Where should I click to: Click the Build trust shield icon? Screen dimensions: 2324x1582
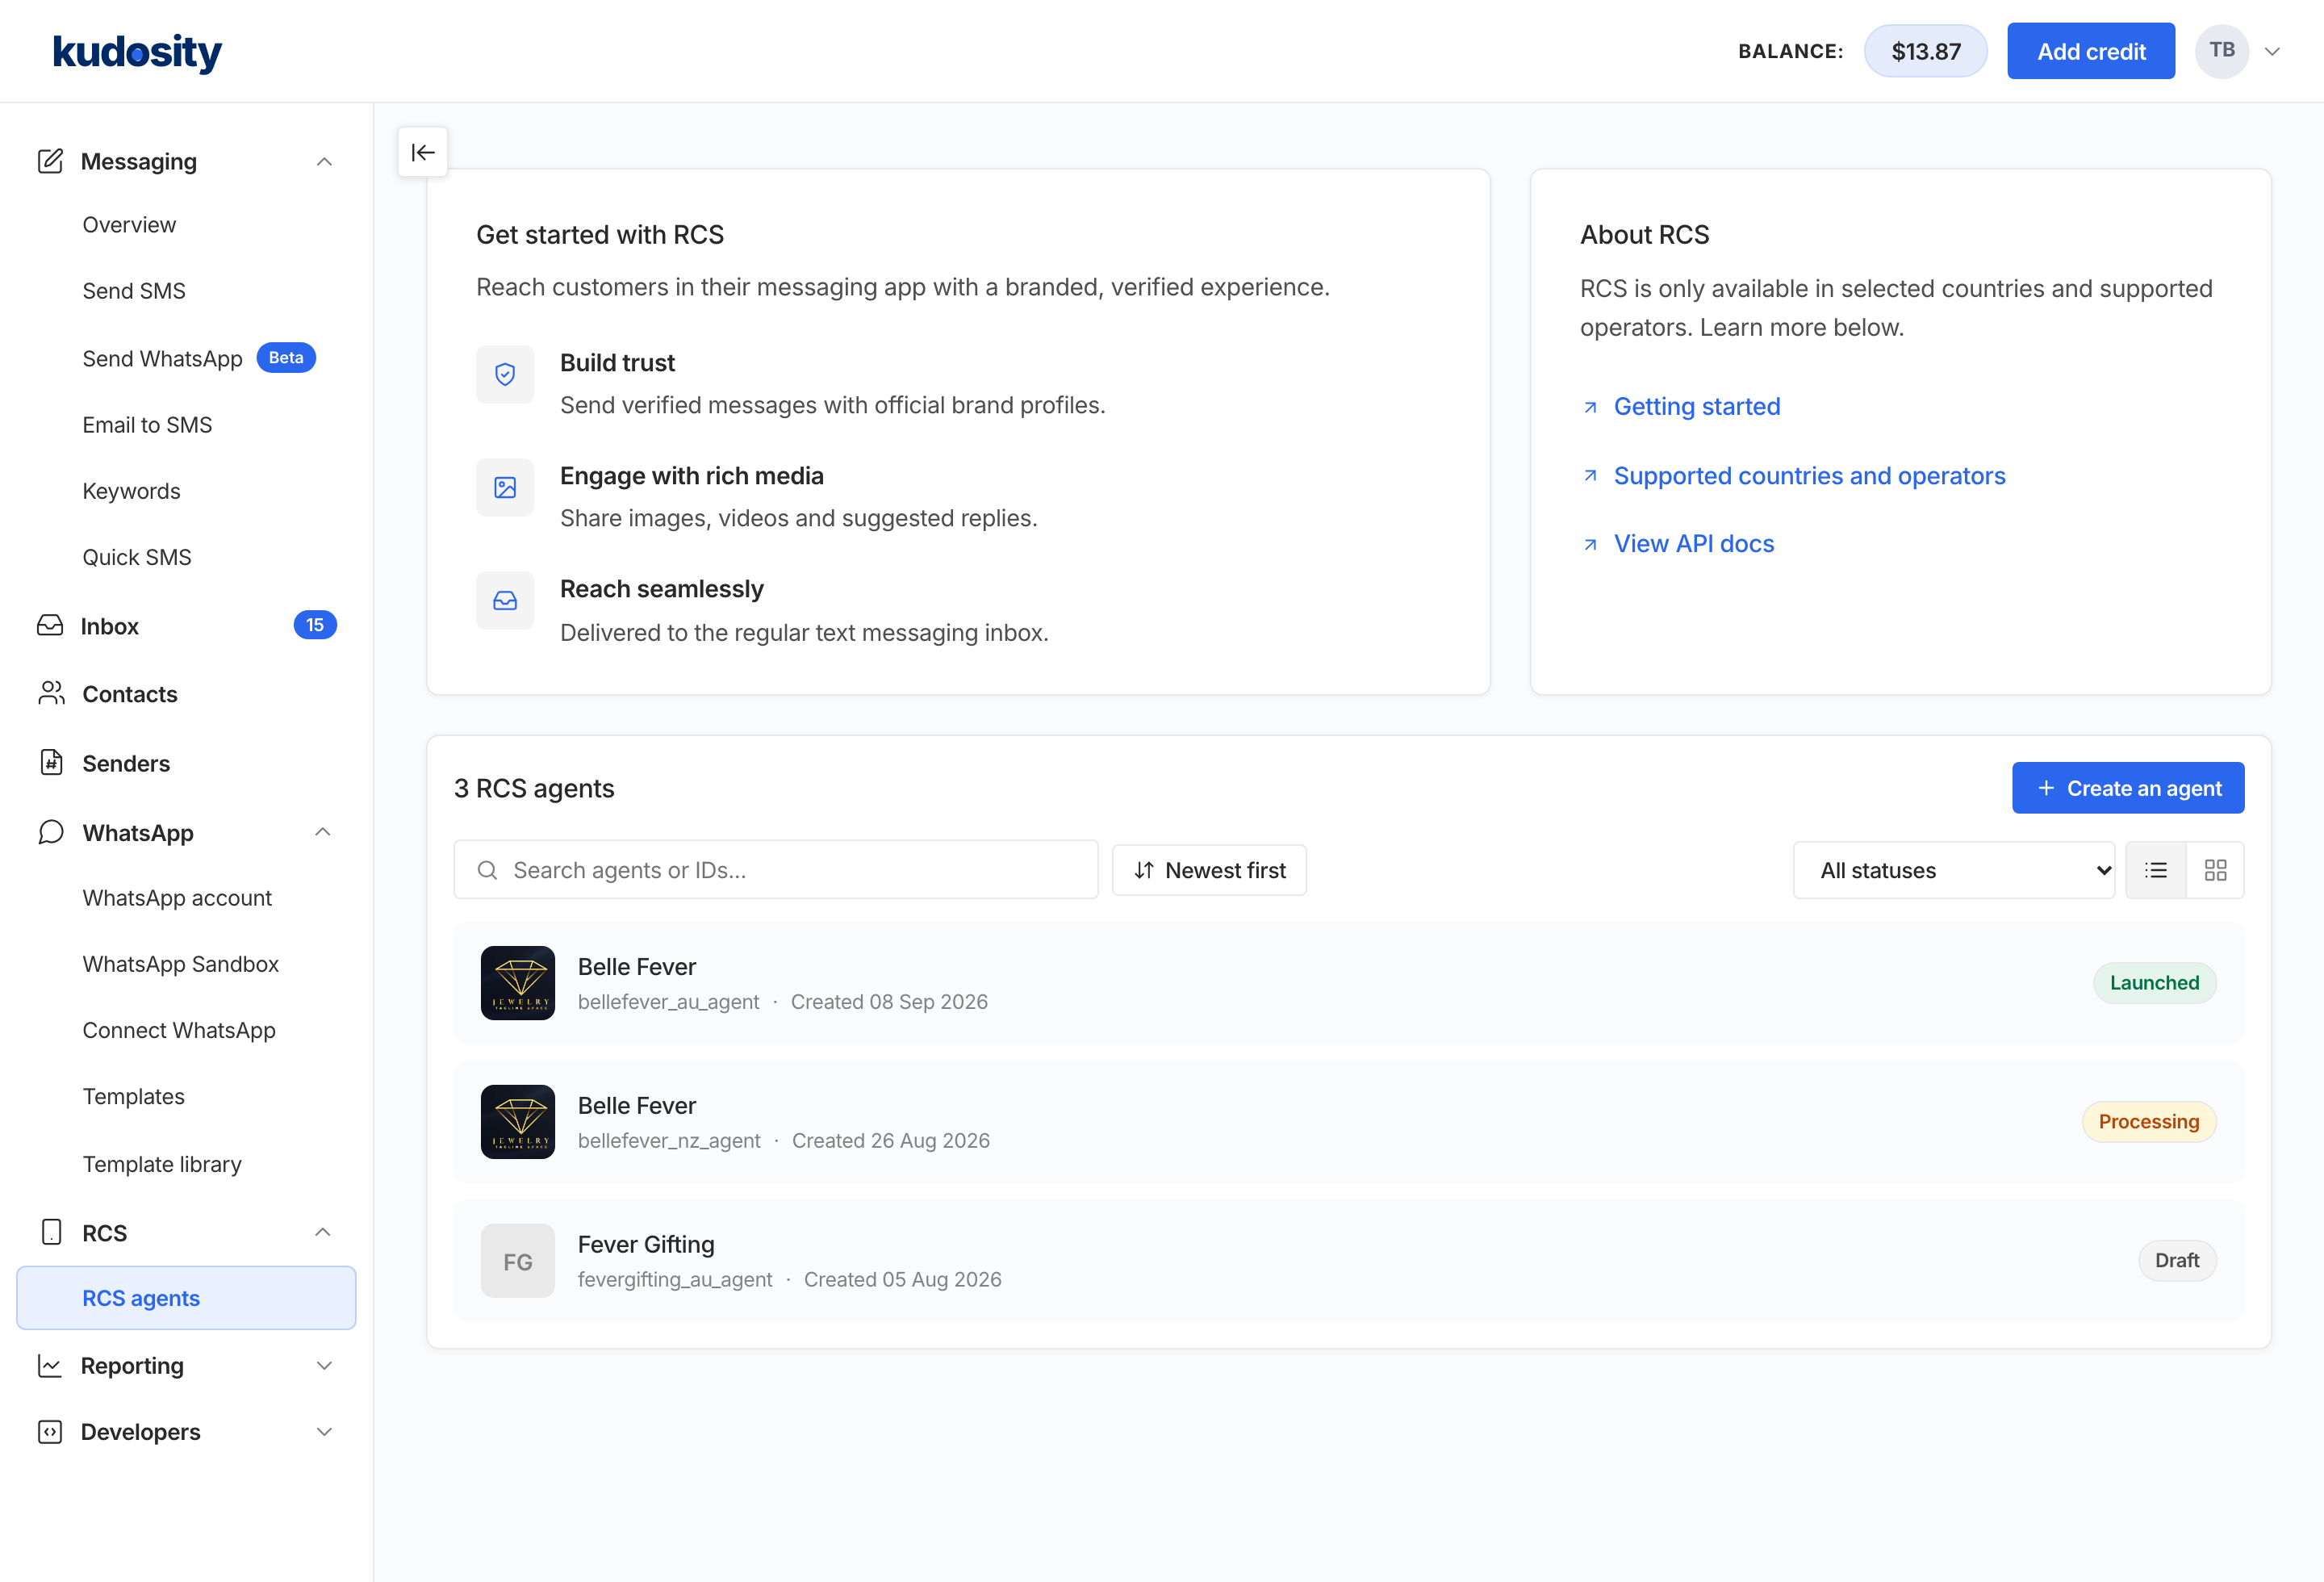click(505, 374)
